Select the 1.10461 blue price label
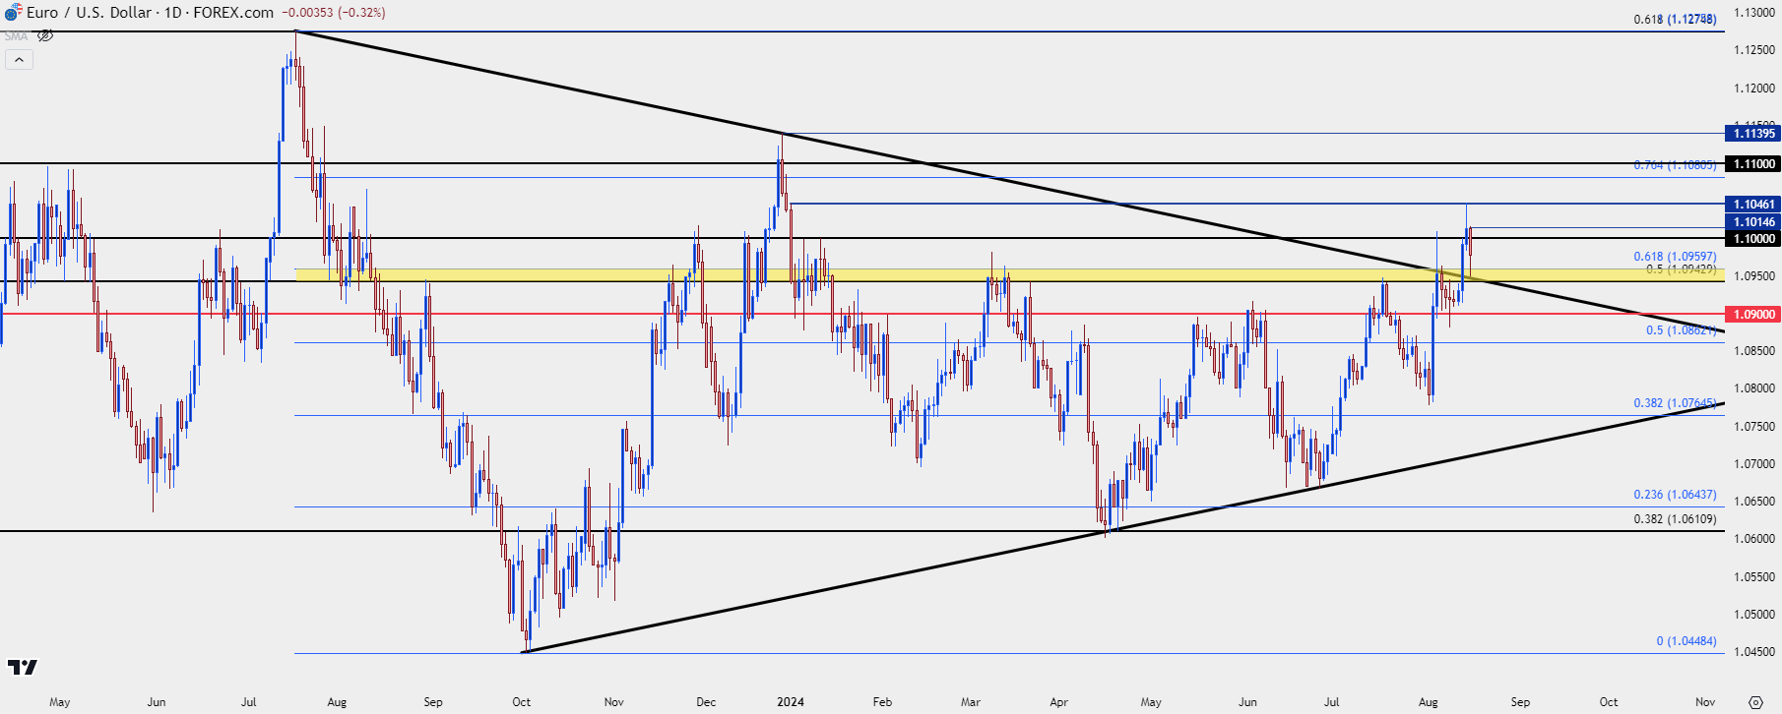The image size is (1782, 714). (1754, 205)
